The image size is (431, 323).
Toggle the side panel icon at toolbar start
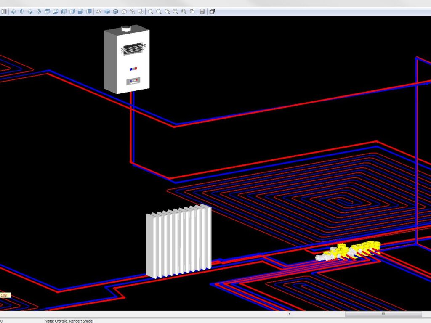pos(4,11)
